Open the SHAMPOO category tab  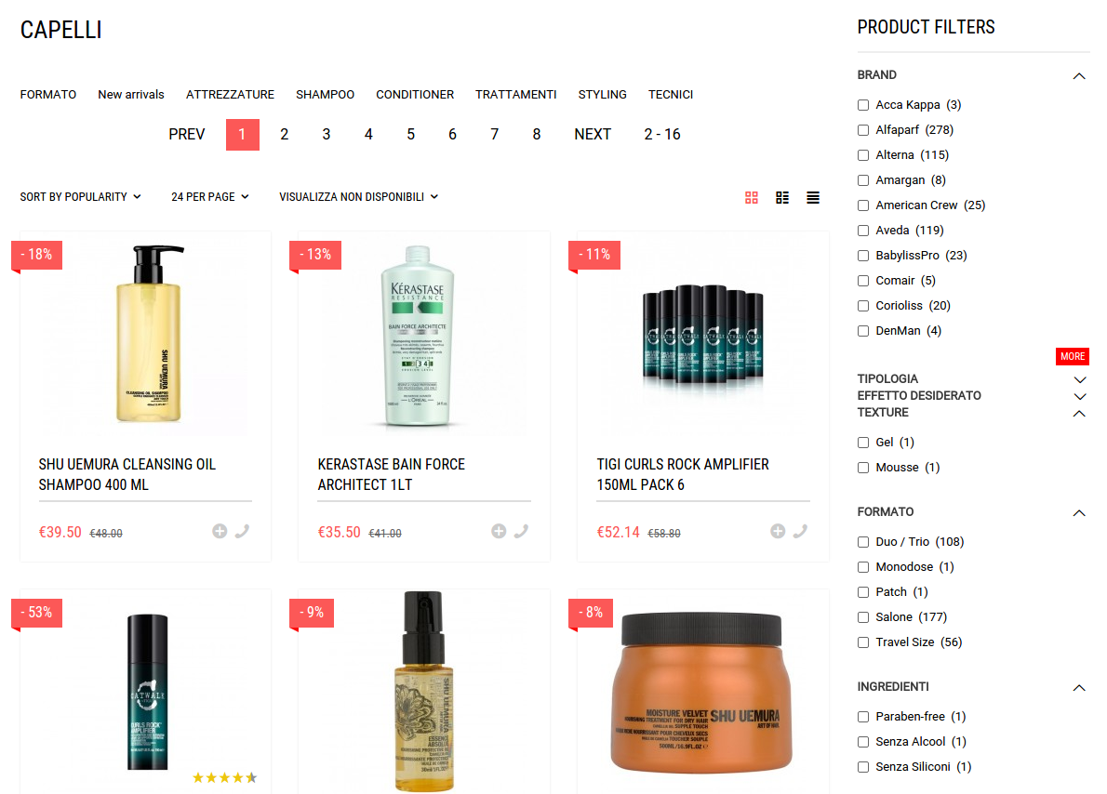(325, 95)
